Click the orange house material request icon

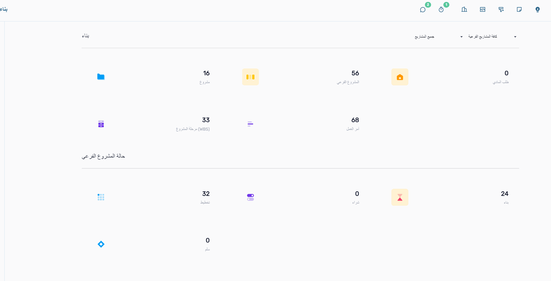point(400,77)
